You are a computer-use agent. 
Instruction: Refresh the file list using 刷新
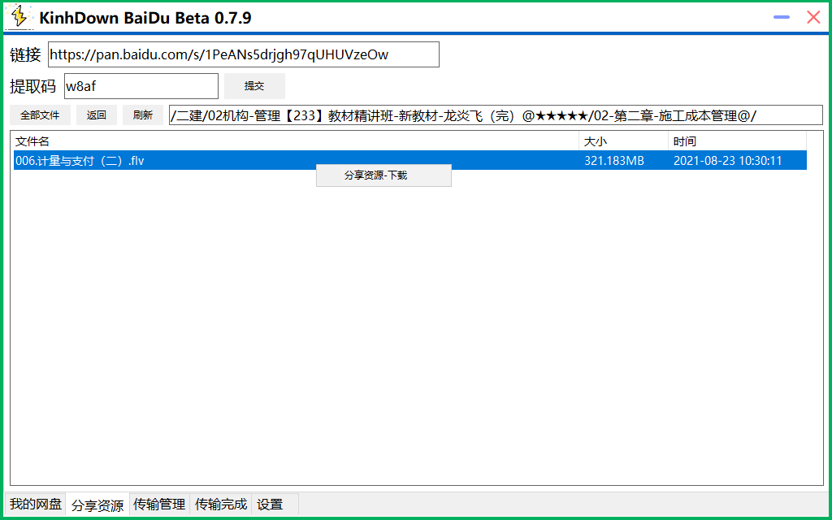[x=143, y=115]
